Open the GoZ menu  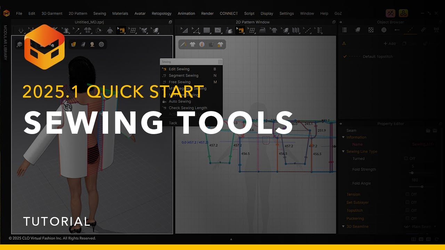(x=338, y=14)
